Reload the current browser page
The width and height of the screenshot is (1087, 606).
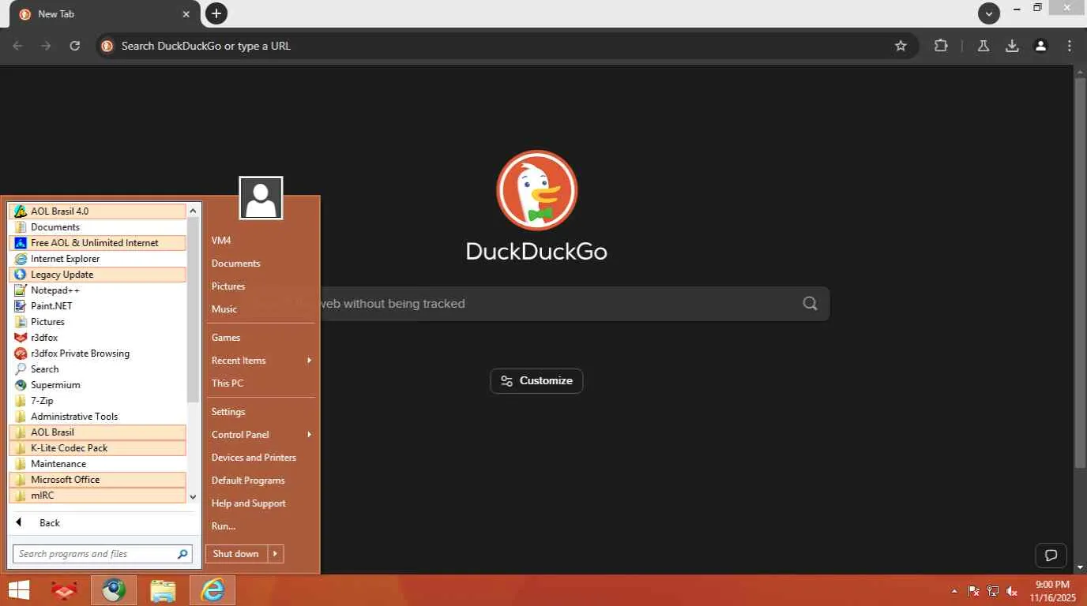tap(75, 46)
